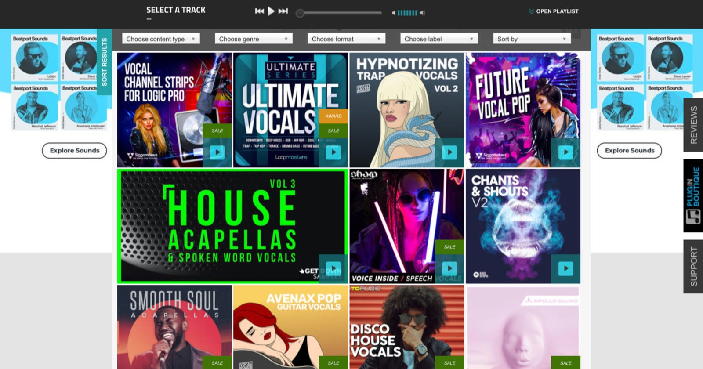Skip to next track in player
Image resolution: width=703 pixels, height=369 pixels.
pos(283,11)
